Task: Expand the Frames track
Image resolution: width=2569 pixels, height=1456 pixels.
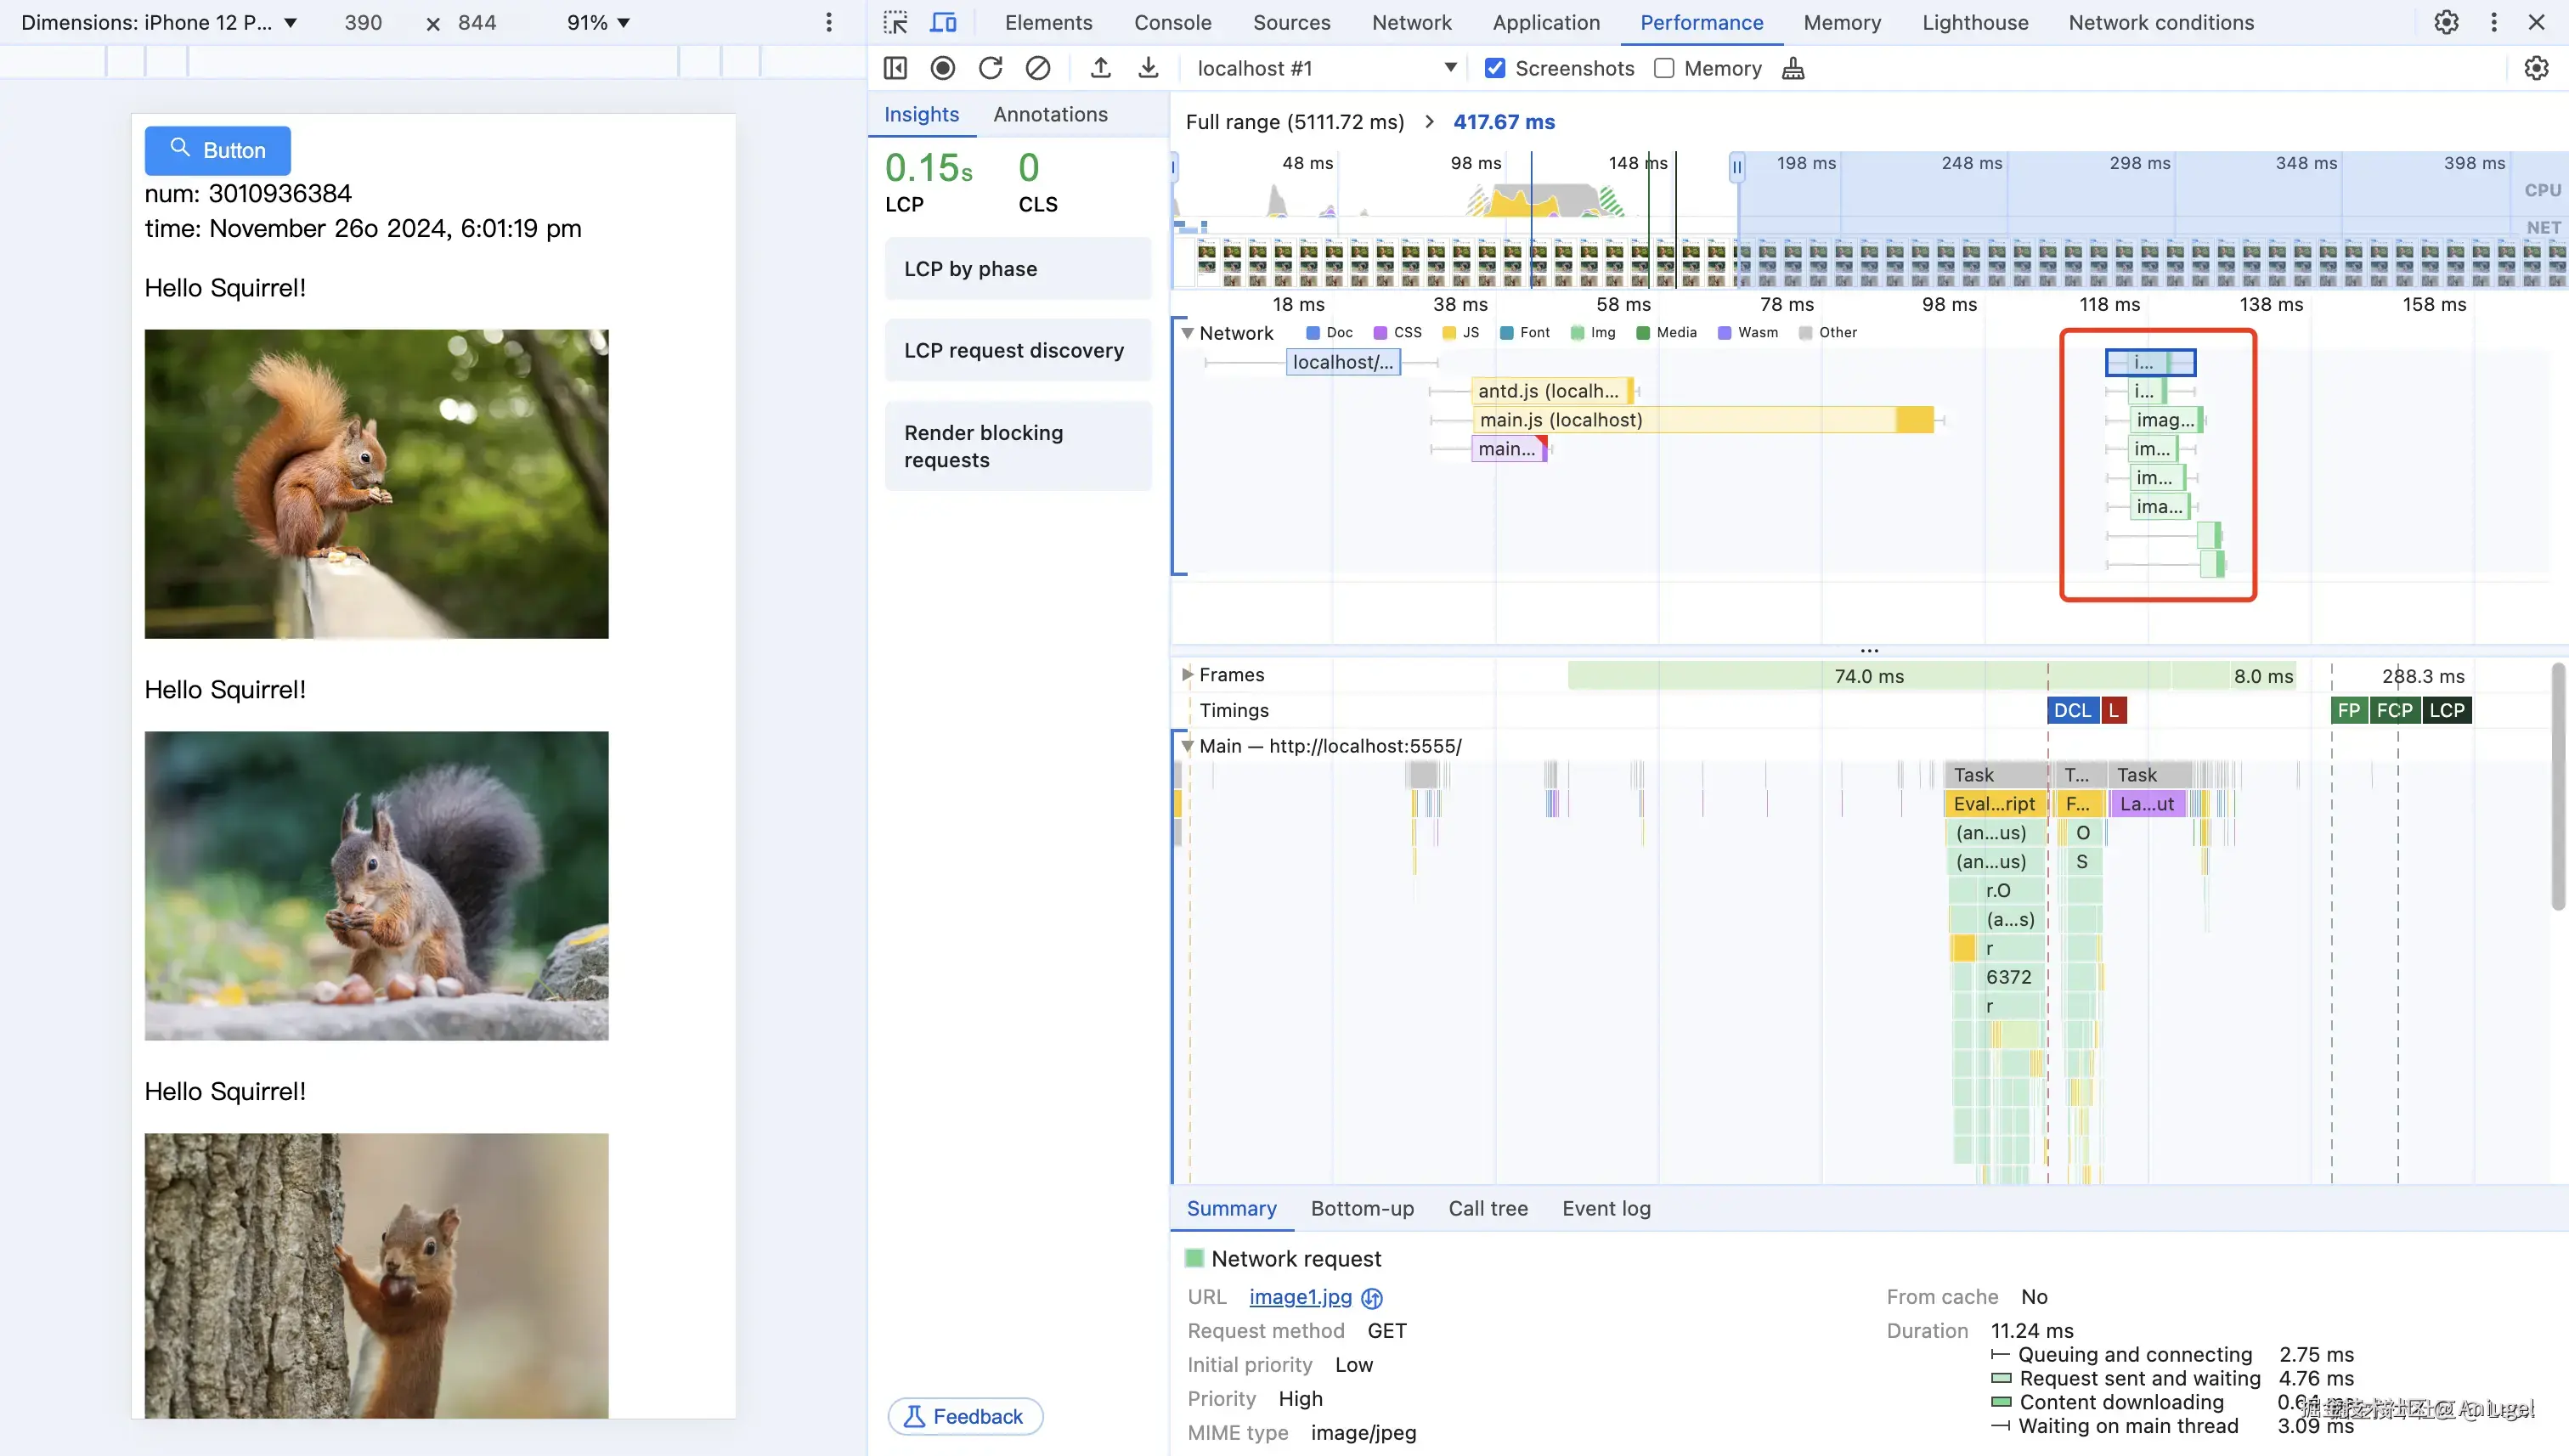Action: click(1187, 675)
